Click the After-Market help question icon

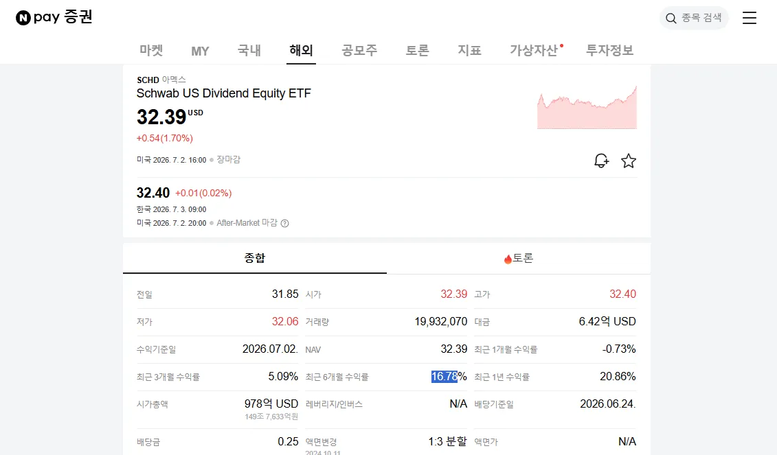pos(285,223)
